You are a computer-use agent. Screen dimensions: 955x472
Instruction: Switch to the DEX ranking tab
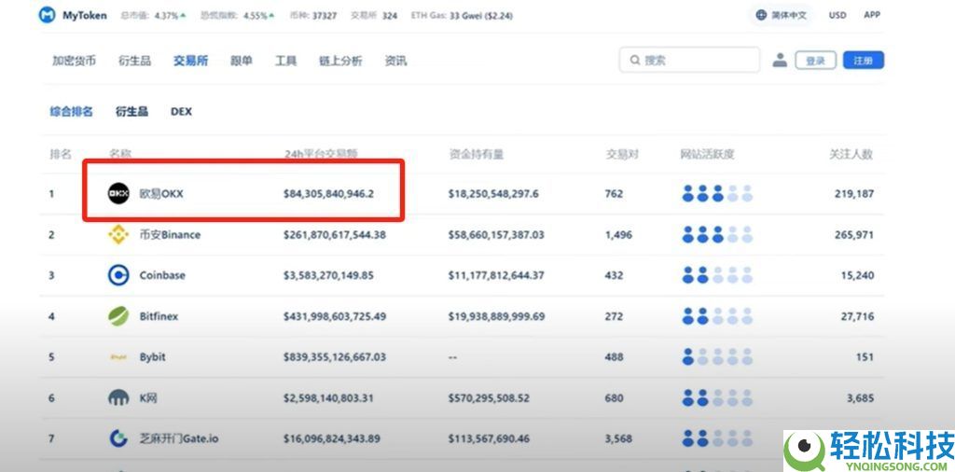[x=181, y=111]
